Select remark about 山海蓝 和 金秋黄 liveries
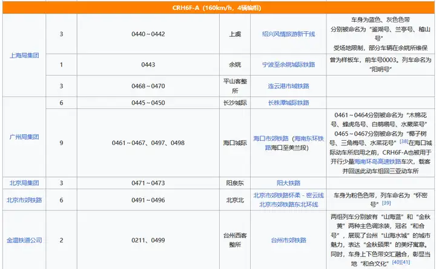This screenshot has height=269, width=436. tap(380, 240)
